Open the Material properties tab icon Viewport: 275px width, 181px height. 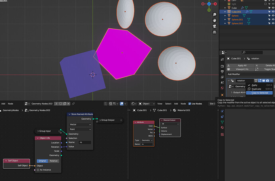point(222,128)
